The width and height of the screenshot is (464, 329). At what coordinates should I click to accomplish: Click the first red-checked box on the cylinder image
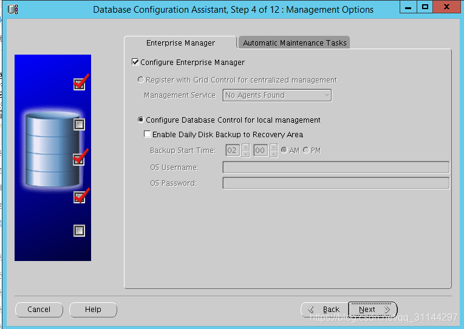point(80,84)
